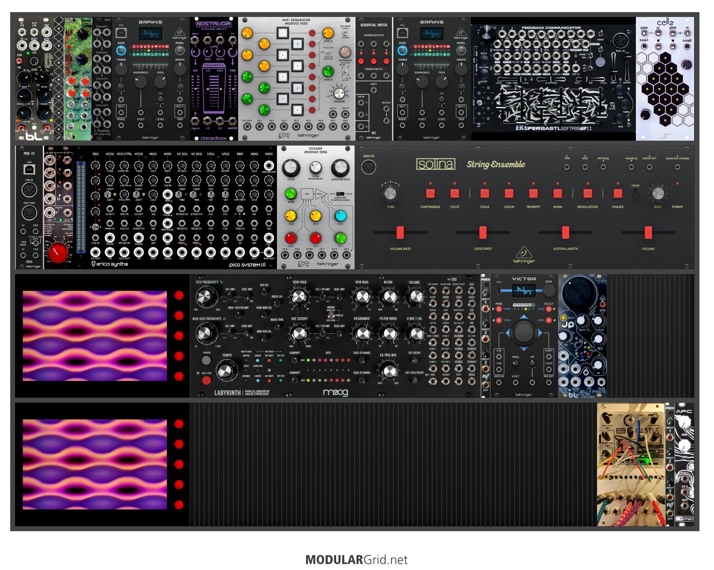Viewport: 714px width, 570px height.
Task: Click the Behringer logo on the Mix-Sequencer 1050
Action: coord(308,135)
